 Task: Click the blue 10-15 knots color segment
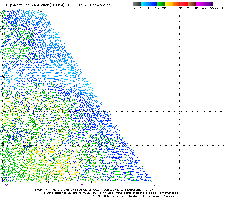pyautogui.click(x=153, y=4)
